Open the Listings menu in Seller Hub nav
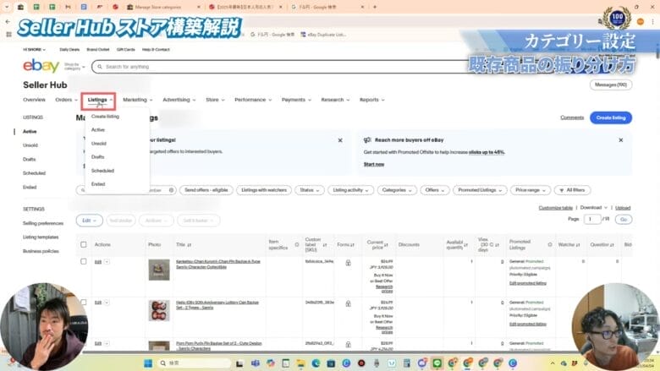 click(x=100, y=100)
